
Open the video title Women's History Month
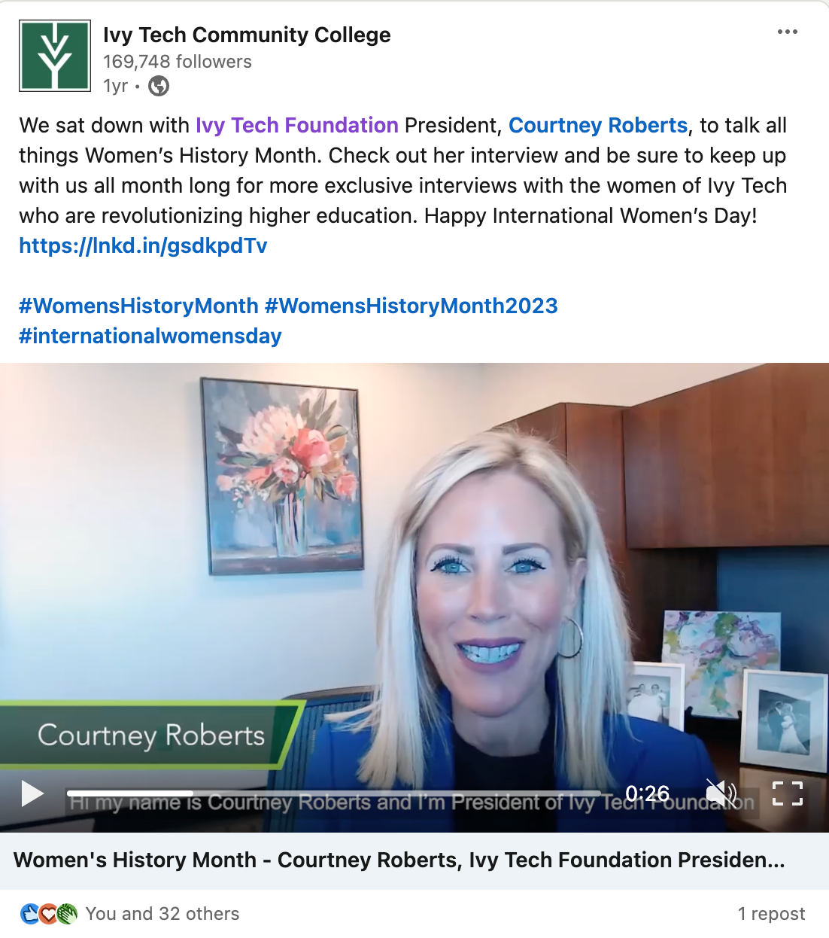pos(399,860)
